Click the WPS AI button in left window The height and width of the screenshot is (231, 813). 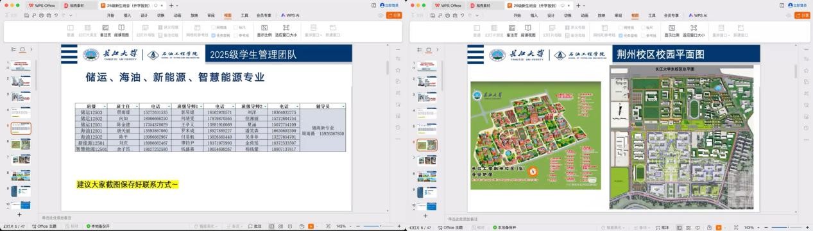(x=291, y=15)
